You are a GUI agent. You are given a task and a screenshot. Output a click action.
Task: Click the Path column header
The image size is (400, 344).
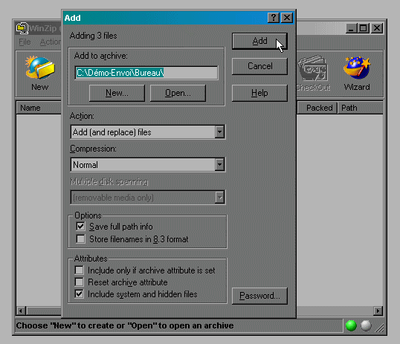point(361,108)
